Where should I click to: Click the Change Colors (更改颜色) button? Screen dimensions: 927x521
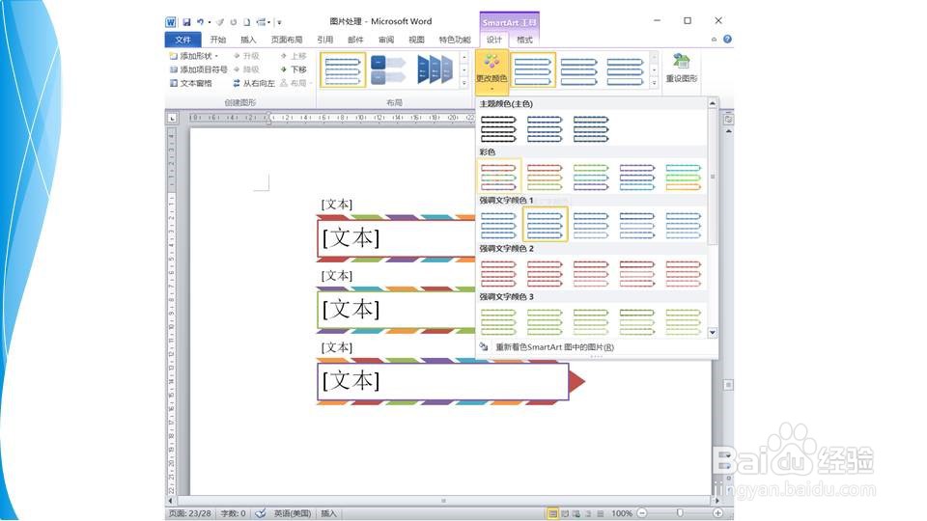point(492,71)
